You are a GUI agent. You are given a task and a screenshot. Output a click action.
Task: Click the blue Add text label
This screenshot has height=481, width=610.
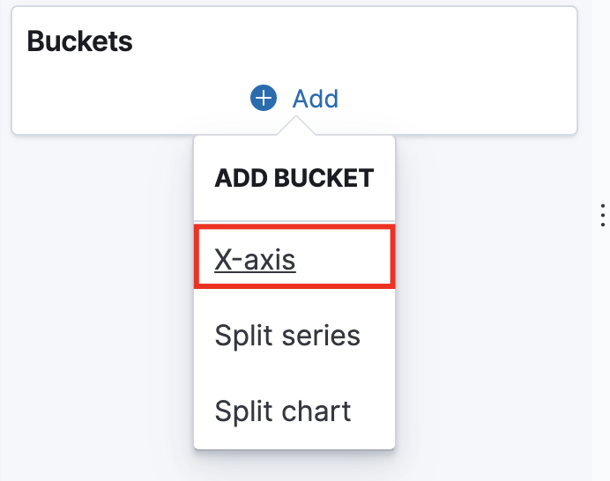(316, 98)
